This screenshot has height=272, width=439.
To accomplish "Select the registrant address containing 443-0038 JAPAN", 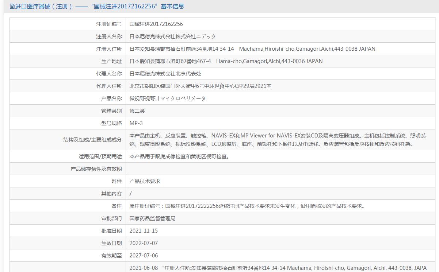I will tap(252, 49).
